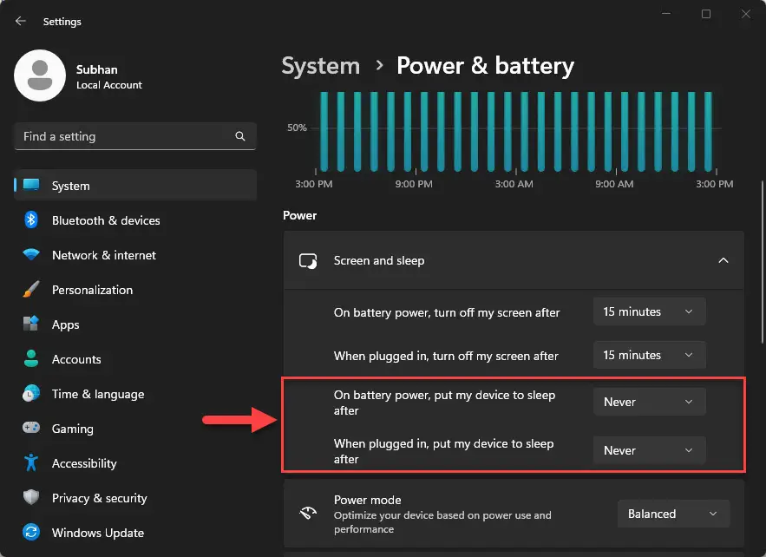Select Apps in the sidebar
766x557 pixels.
point(135,324)
